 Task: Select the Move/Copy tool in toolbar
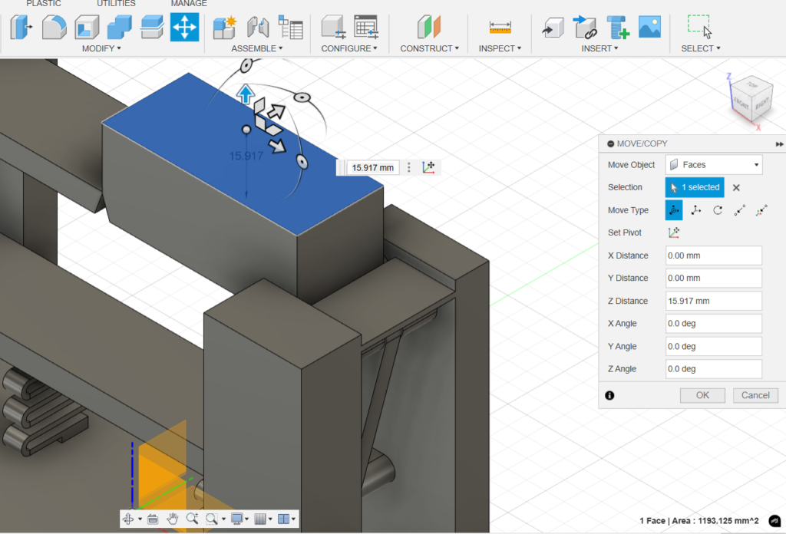pyautogui.click(x=184, y=28)
